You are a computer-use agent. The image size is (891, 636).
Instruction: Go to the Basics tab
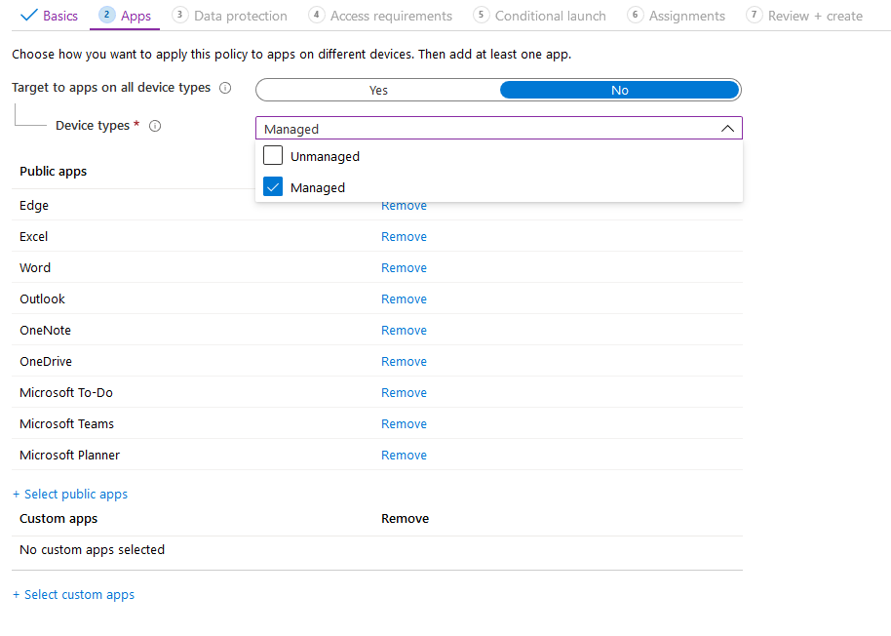49,16
